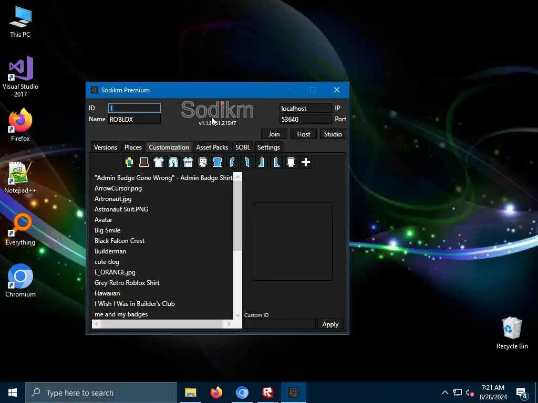Viewport: 538px width, 403px height.
Task: Show hidden system tray icons
Action: coord(444,393)
